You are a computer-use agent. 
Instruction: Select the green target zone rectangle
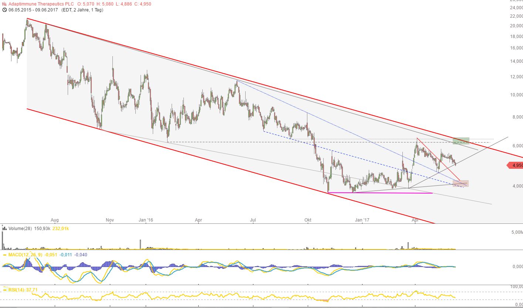461,141
